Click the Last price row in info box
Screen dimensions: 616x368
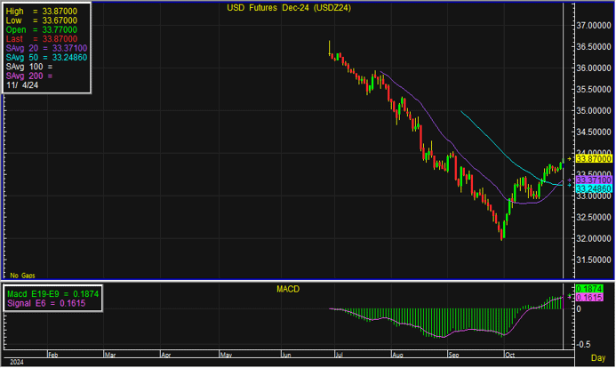[x=42, y=39]
